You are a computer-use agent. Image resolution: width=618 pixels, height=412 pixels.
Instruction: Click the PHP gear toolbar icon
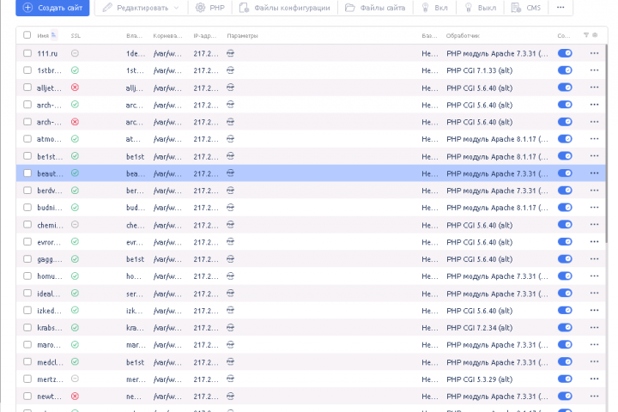[x=210, y=8]
